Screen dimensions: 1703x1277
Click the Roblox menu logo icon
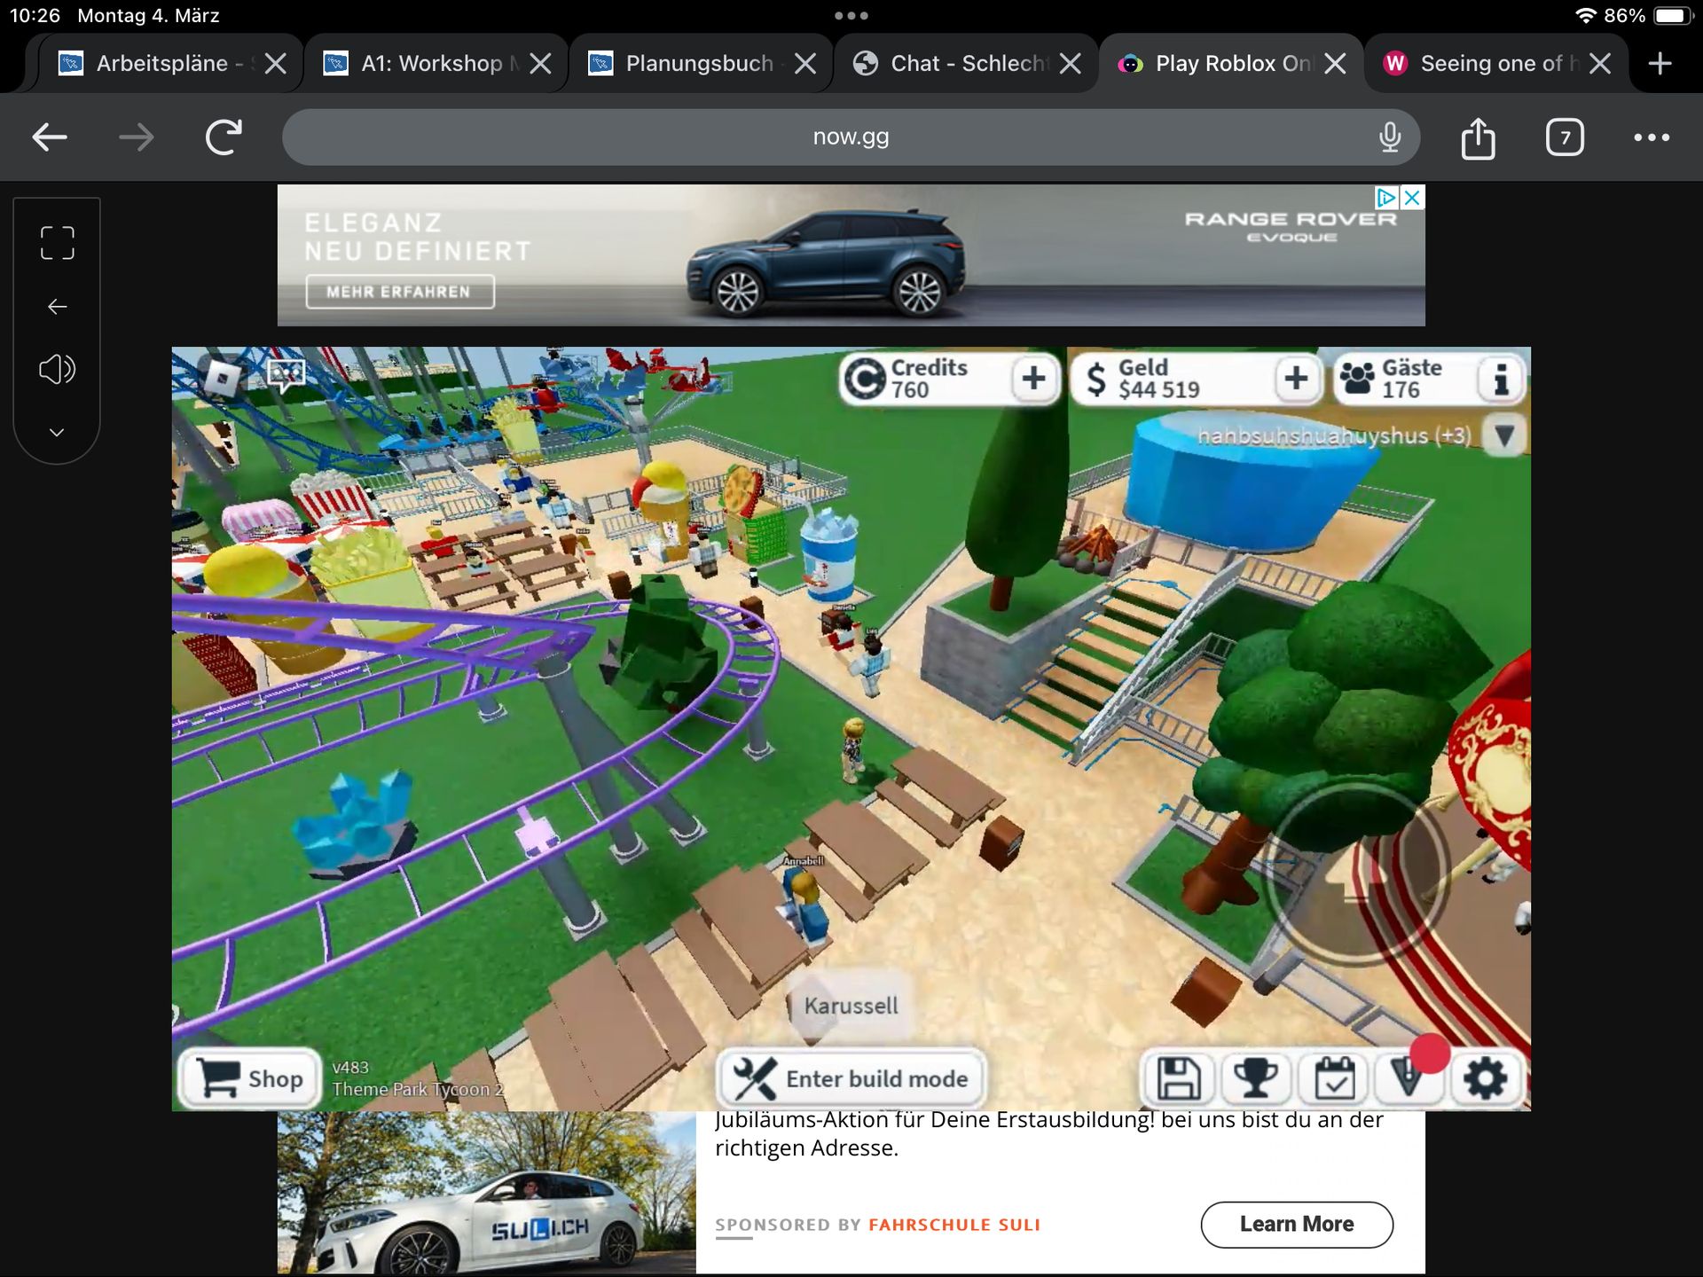tap(222, 379)
